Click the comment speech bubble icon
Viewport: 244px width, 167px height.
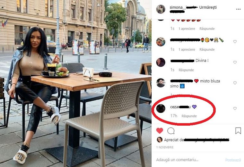click(171, 131)
